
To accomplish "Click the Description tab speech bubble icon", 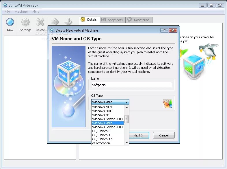I will point(130,19).
